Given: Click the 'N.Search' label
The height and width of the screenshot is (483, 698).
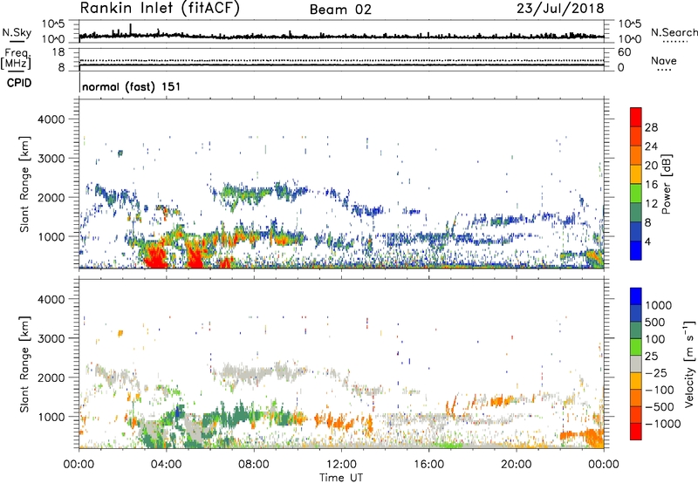Looking at the screenshot, I should pos(674,32).
